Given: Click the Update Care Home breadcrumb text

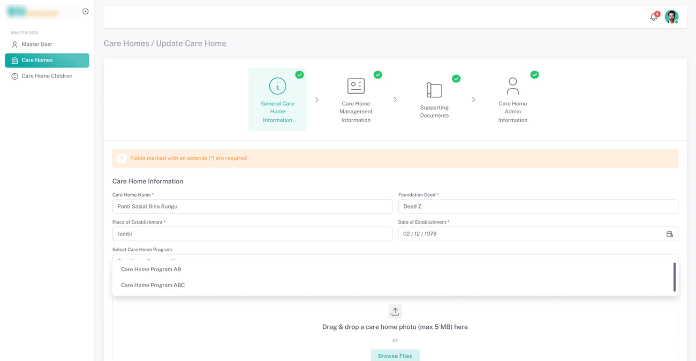Looking at the screenshot, I should point(191,43).
